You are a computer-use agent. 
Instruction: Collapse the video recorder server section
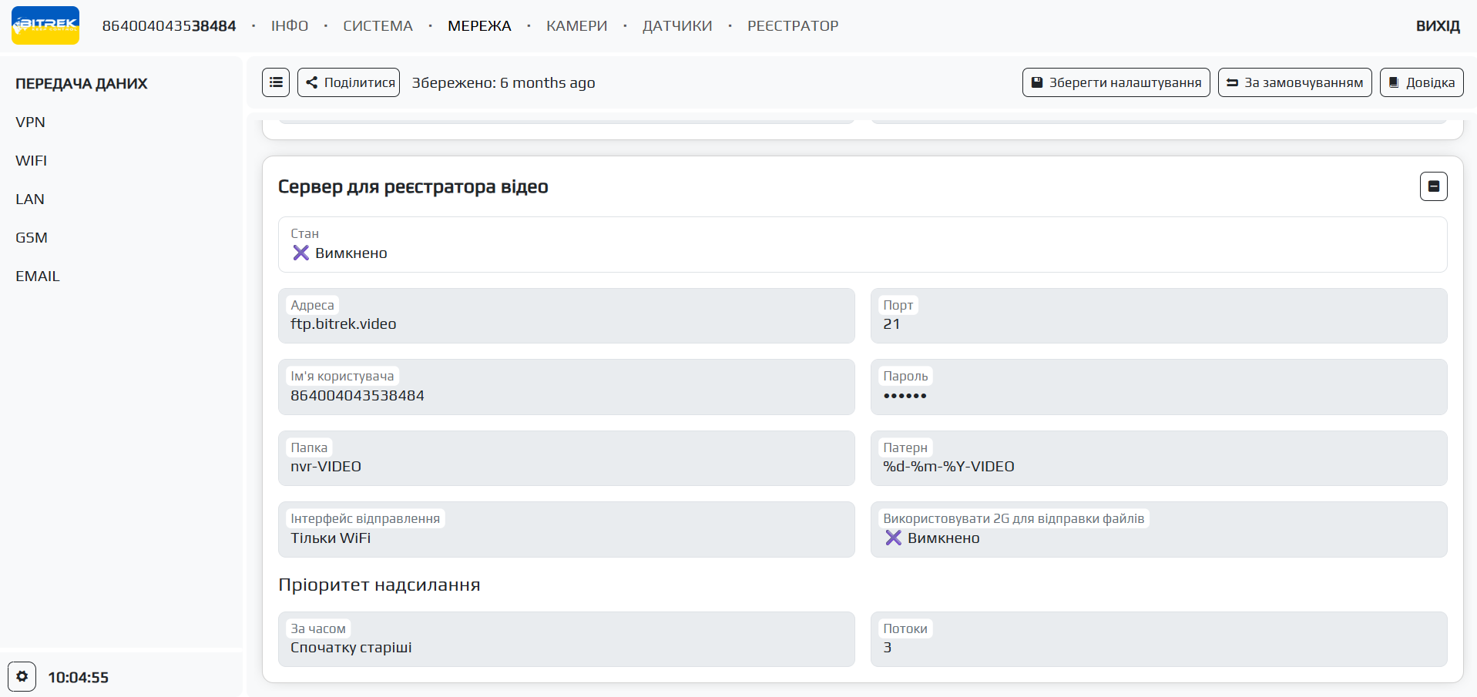tap(1433, 186)
